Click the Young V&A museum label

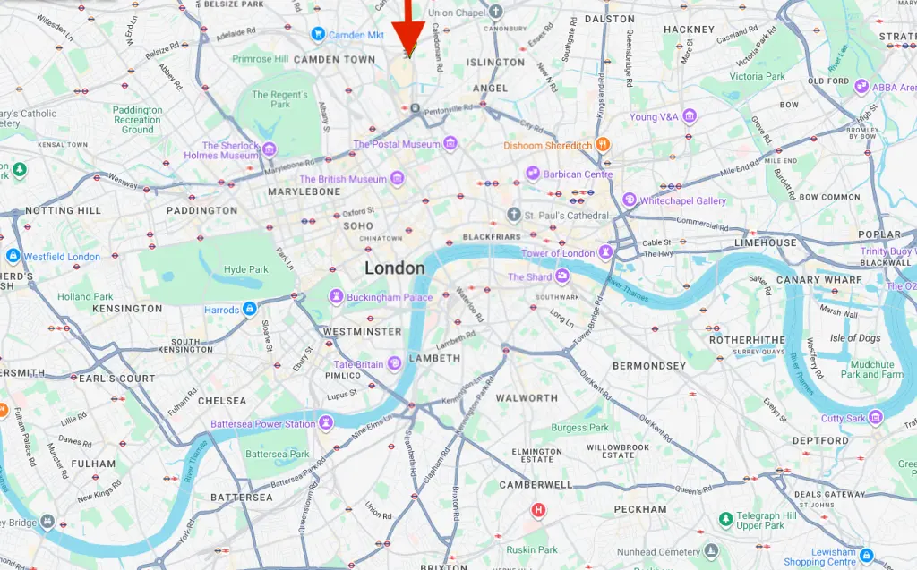coord(654,117)
